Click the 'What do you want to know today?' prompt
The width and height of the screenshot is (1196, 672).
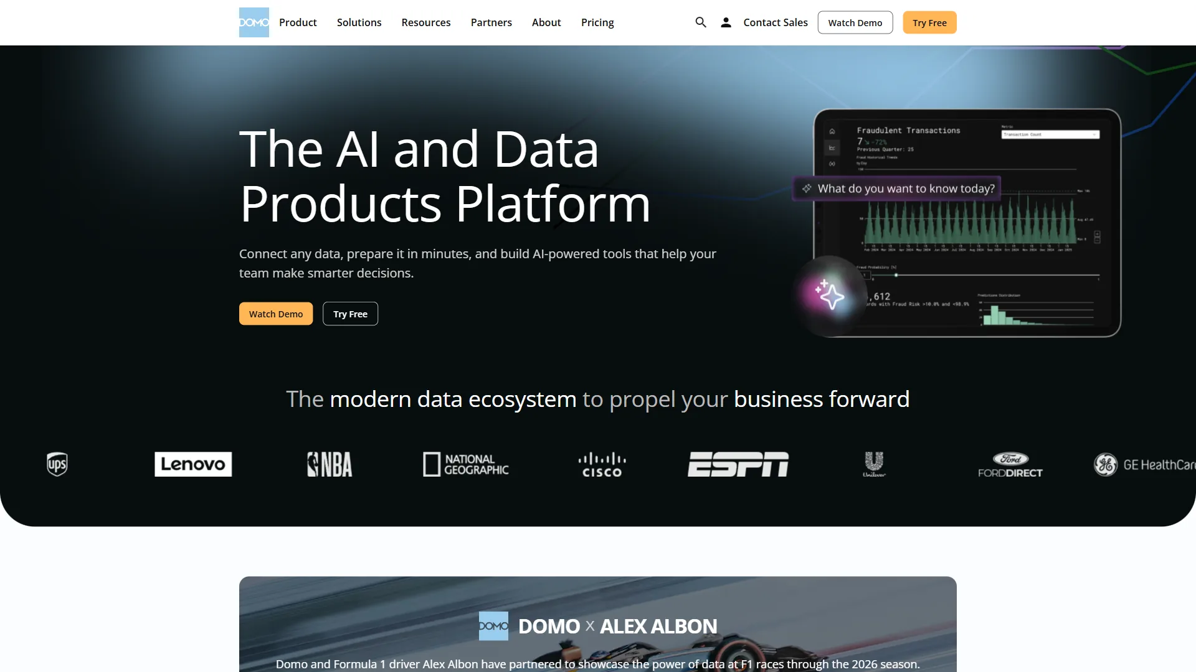click(x=897, y=188)
